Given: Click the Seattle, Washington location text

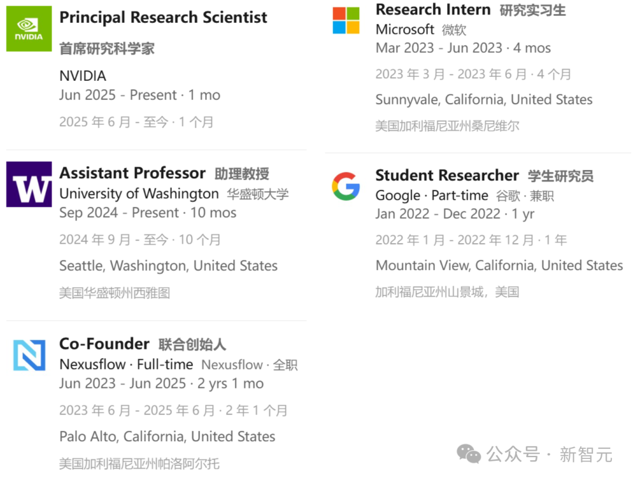Looking at the screenshot, I should tap(168, 265).
